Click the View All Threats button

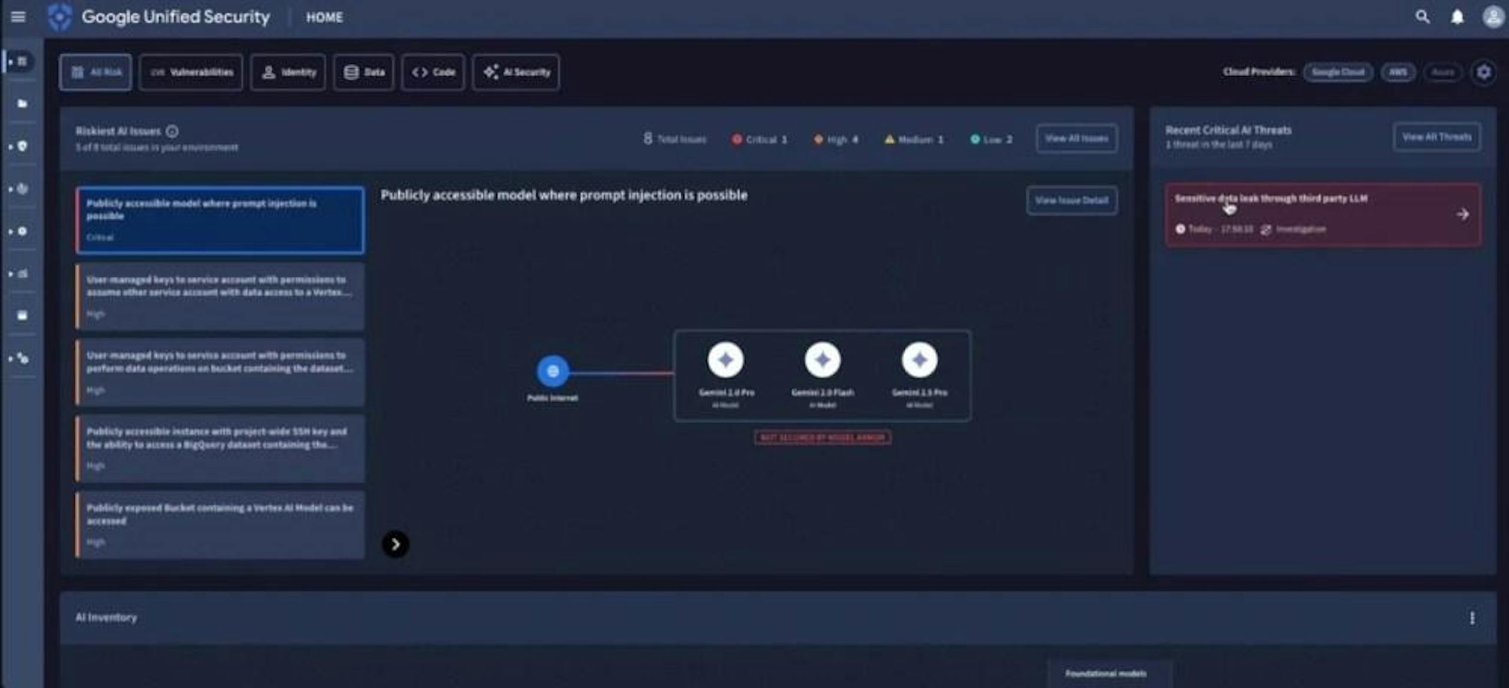1436,137
